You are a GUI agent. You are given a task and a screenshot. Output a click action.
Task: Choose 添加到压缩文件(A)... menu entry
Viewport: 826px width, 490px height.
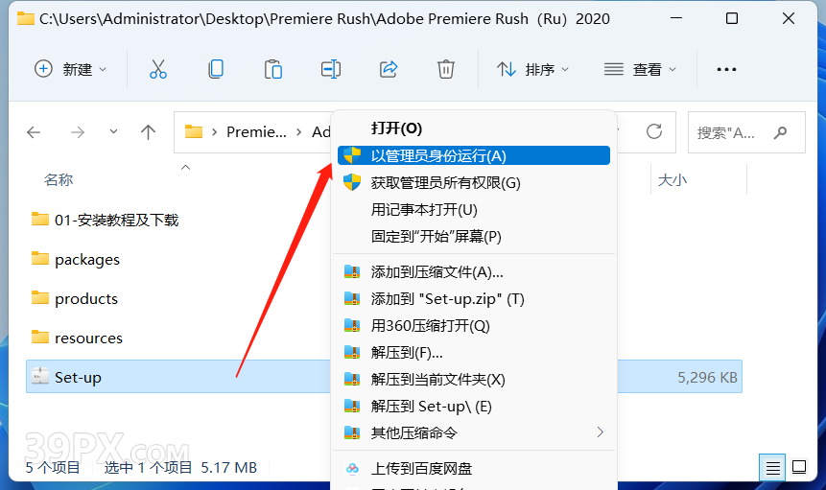pyautogui.click(x=474, y=272)
